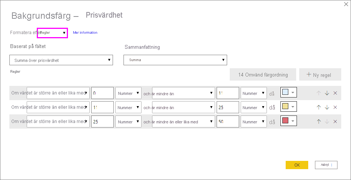Move the first rule down with arrow

[x=327, y=93]
